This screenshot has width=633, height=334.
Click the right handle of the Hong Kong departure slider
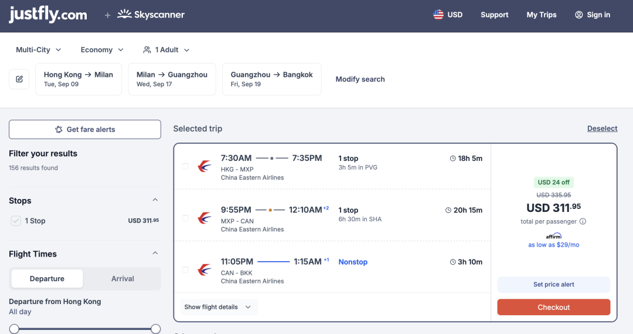tap(155, 329)
